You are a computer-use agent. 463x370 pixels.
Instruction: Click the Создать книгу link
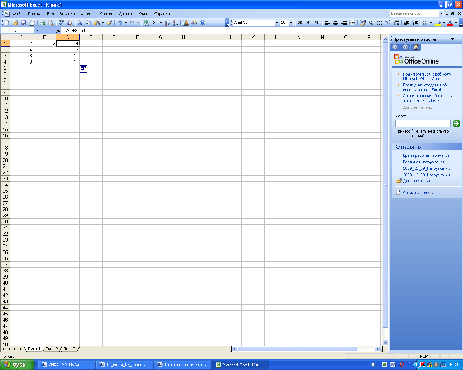419,193
